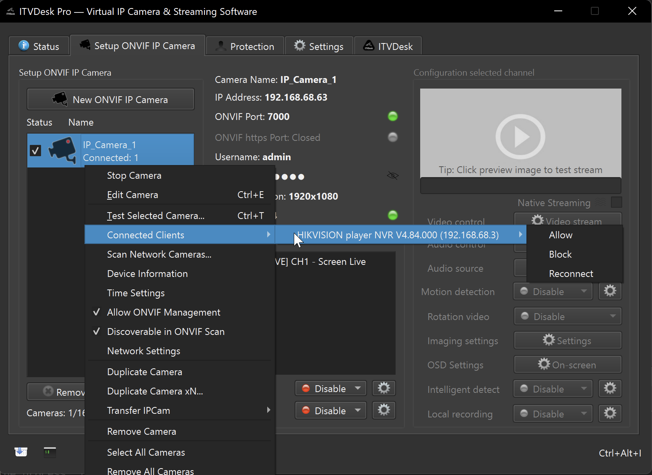Reveal password with the eye icon
The image size is (652, 475).
392,176
